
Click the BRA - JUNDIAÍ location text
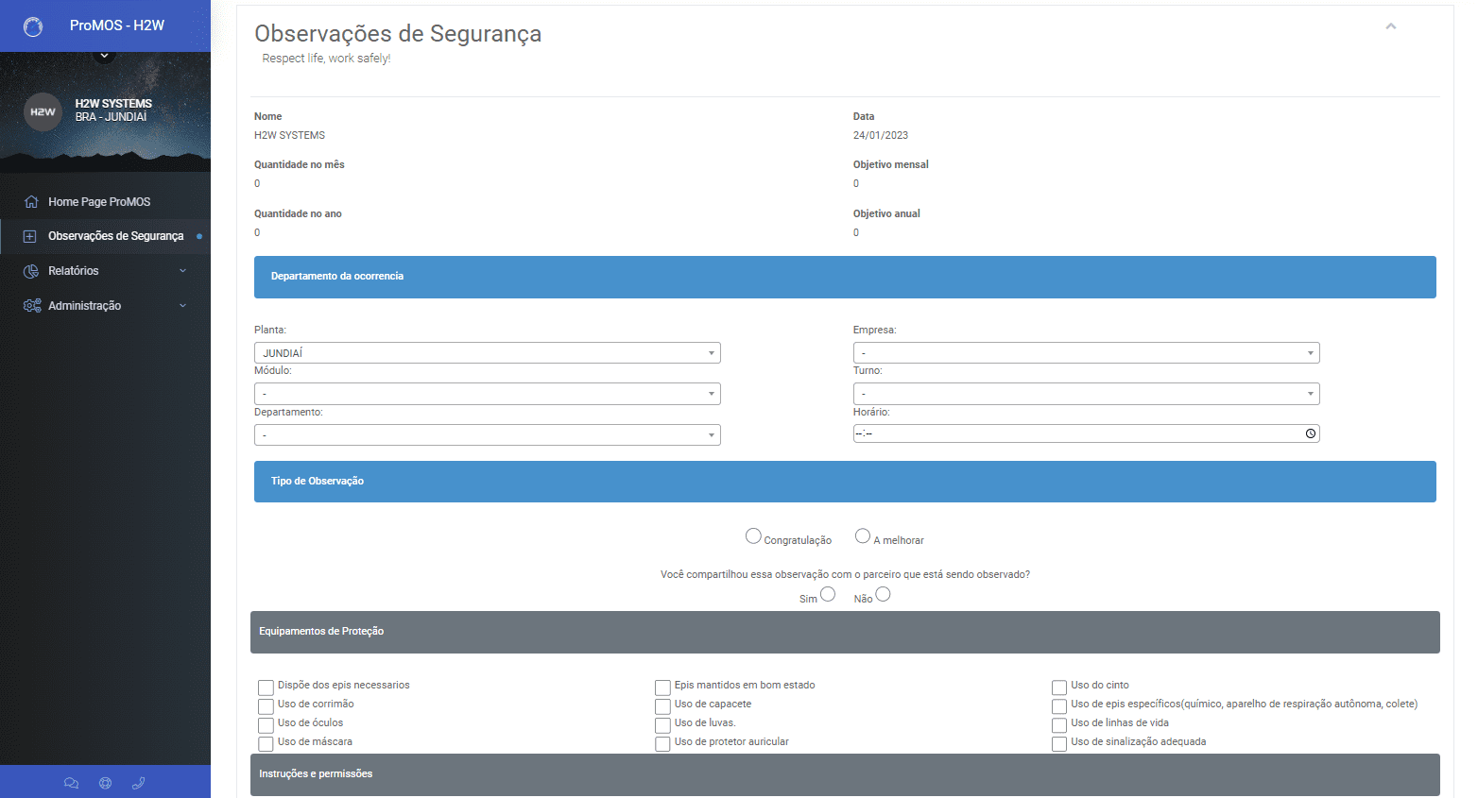click(x=112, y=117)
